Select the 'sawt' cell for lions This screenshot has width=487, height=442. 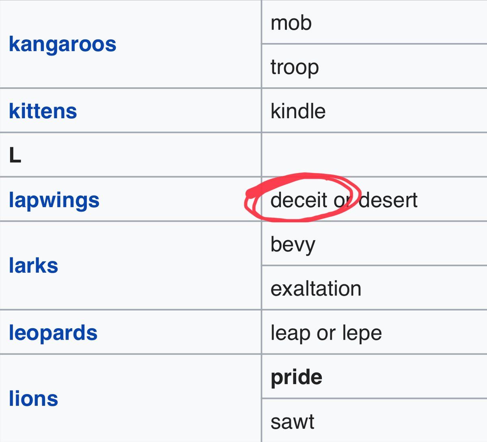tap(292, 422)
